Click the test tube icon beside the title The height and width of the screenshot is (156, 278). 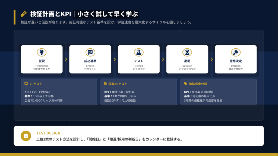point(24,14)
